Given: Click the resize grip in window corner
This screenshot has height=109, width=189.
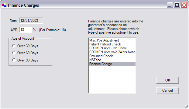Looking at the screenshot, I should pos(186,106).
